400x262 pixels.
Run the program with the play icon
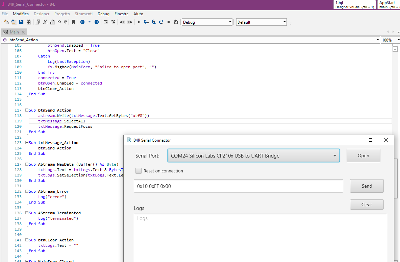click(139, 22)
